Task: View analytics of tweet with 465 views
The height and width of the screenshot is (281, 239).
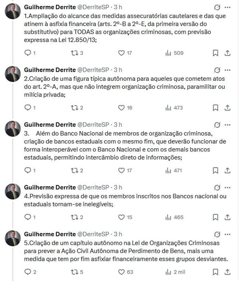Action: [168, 217]
